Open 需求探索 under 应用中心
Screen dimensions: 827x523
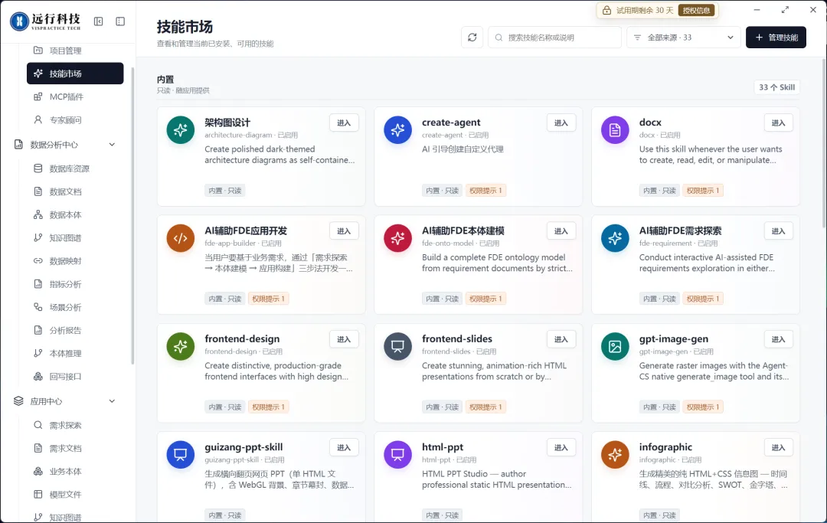tap(75, 425)
